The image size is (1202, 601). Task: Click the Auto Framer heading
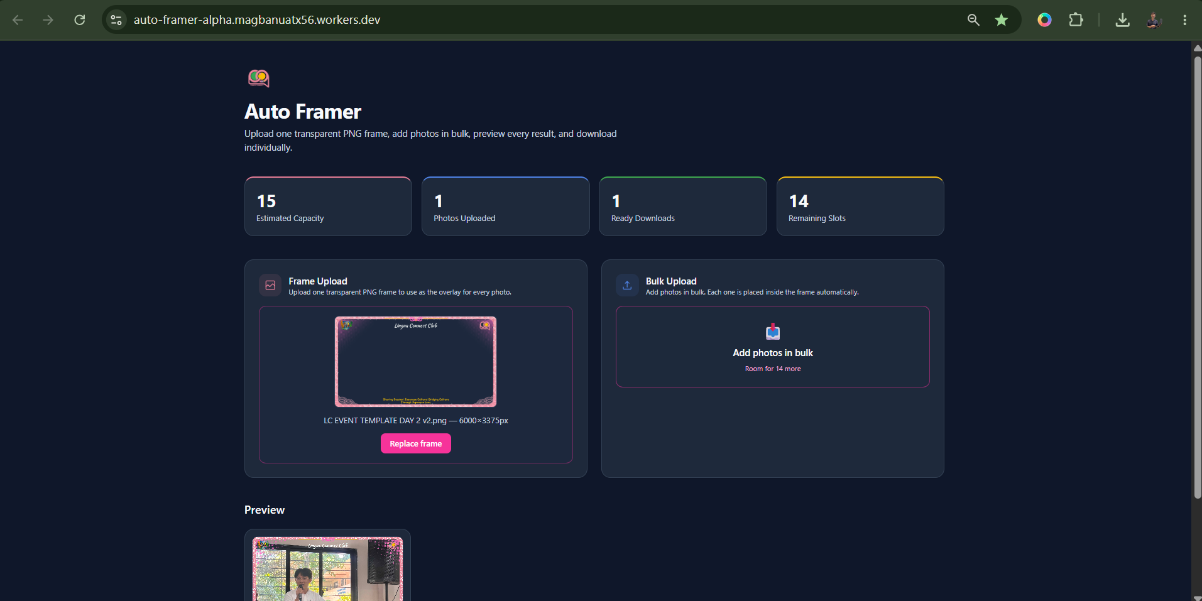click(303, 112)
